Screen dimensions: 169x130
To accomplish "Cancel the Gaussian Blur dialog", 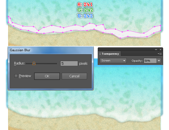I will [74, 76].
